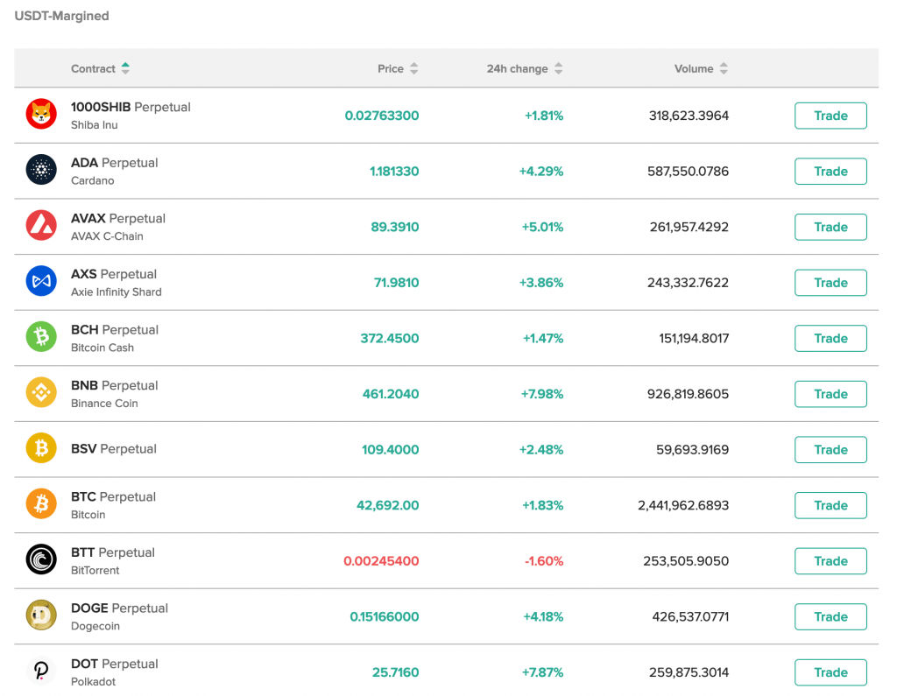Trade the 1000SHIB Perpetual contract
The height and width of the screenshot is (696, 897).
(x=830, y=116)
